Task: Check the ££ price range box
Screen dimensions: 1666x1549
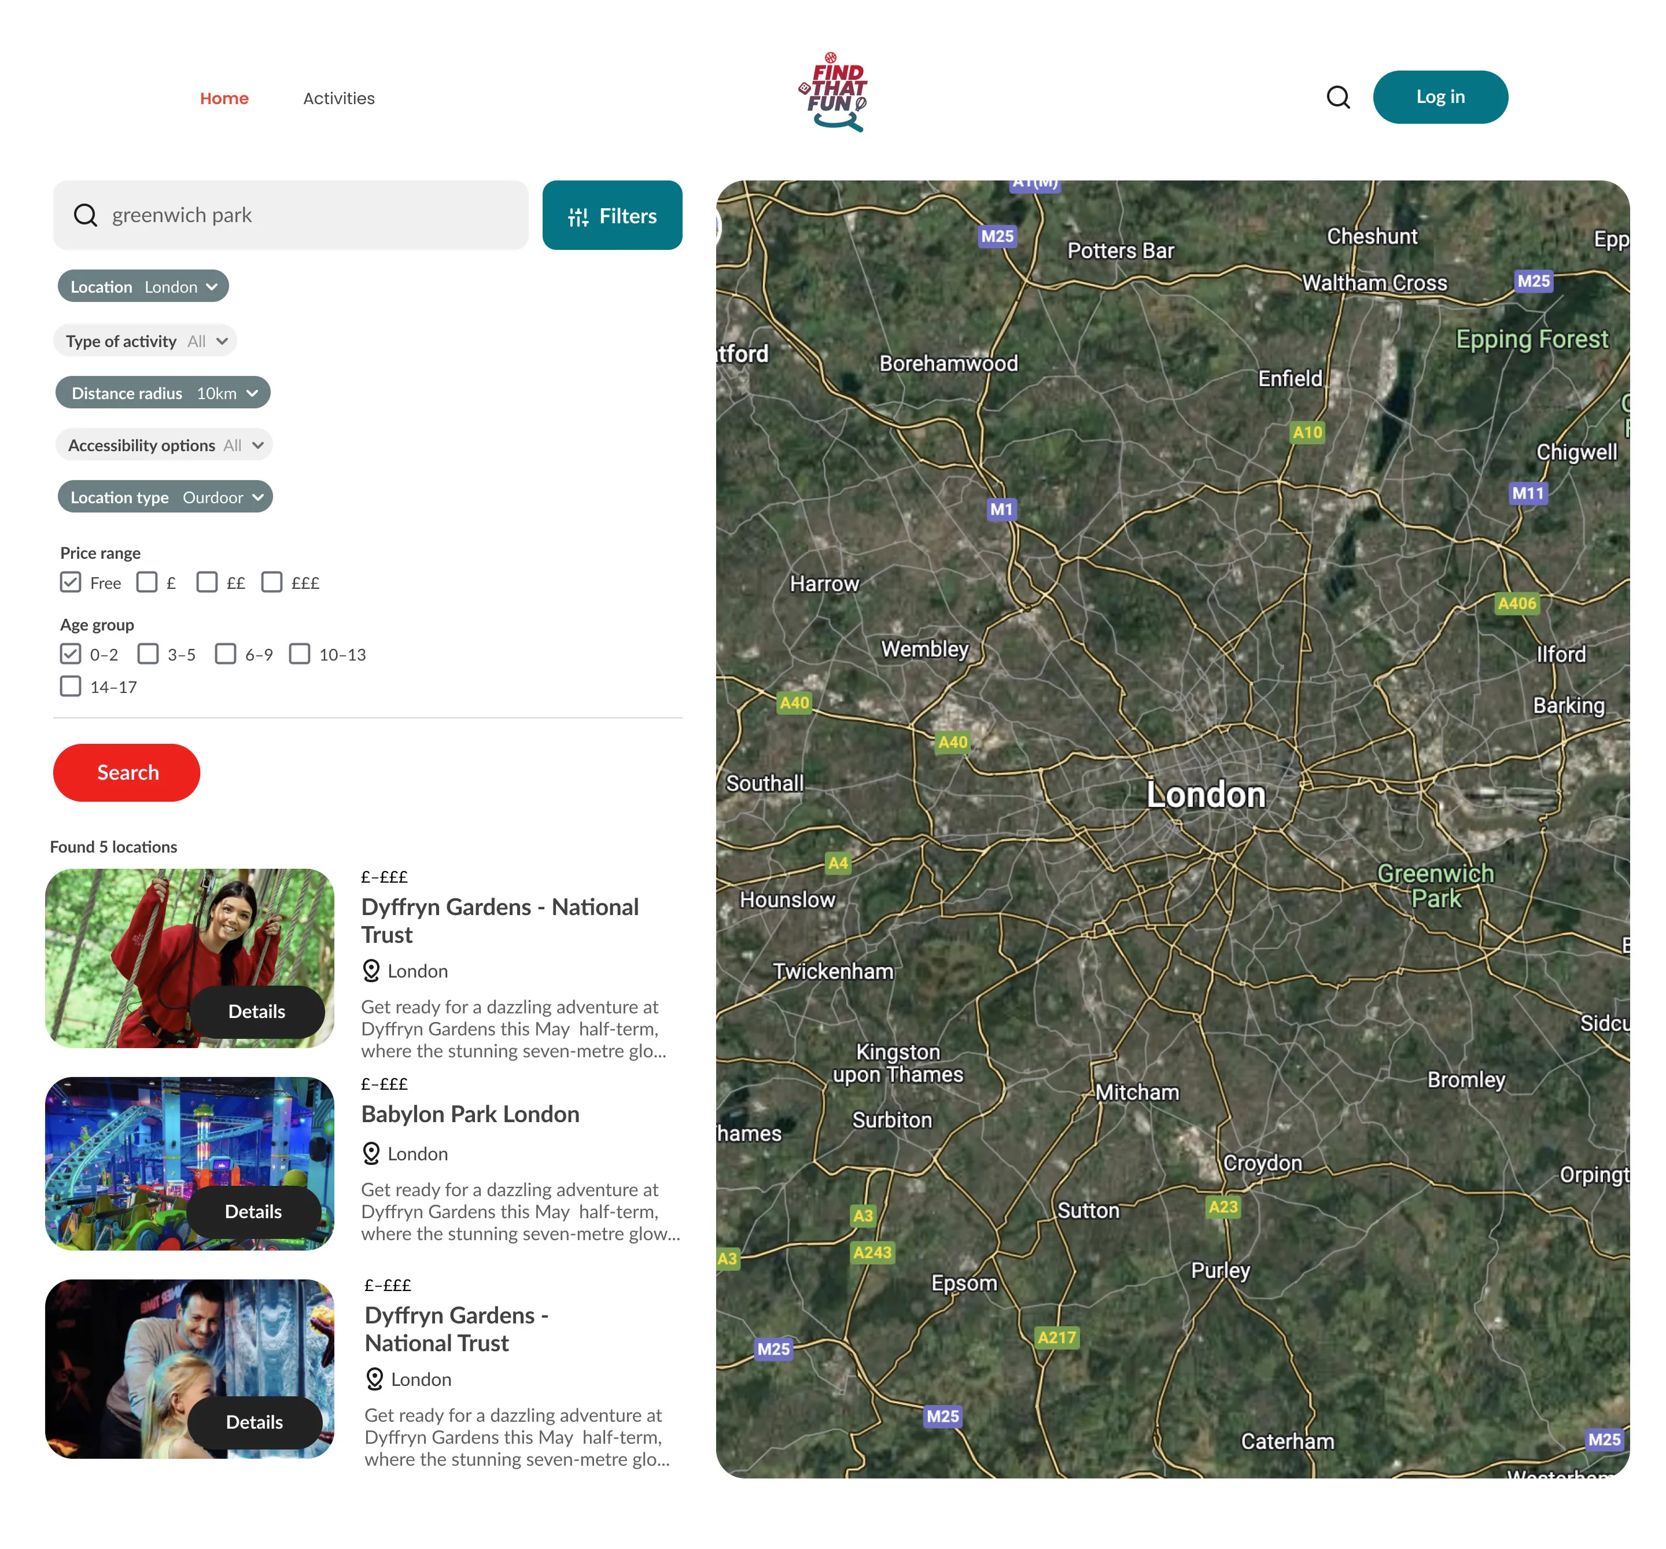Action: pos(207,582)
